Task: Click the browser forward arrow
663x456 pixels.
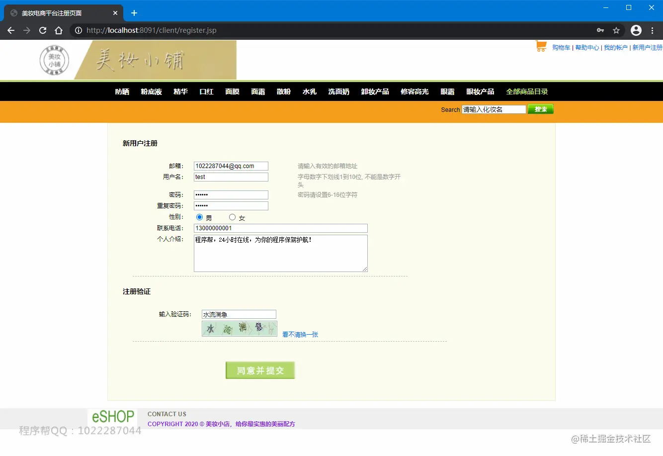Action: coord(27,30)
